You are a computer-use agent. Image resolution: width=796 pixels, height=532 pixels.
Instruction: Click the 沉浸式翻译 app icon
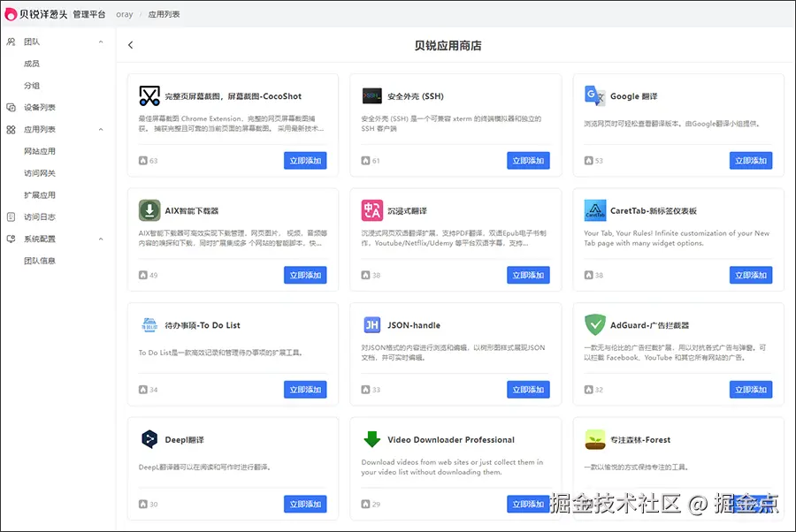point(372,210)
